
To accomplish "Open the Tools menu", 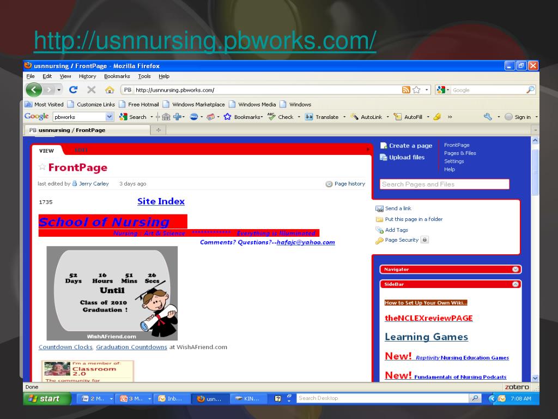I will (x=144, y=76).
